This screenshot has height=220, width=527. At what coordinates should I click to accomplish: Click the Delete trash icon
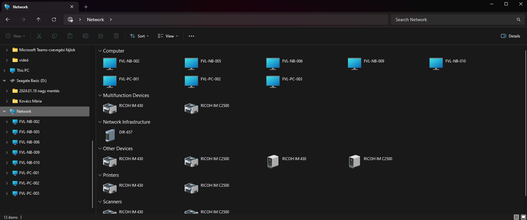click(116, 36)
